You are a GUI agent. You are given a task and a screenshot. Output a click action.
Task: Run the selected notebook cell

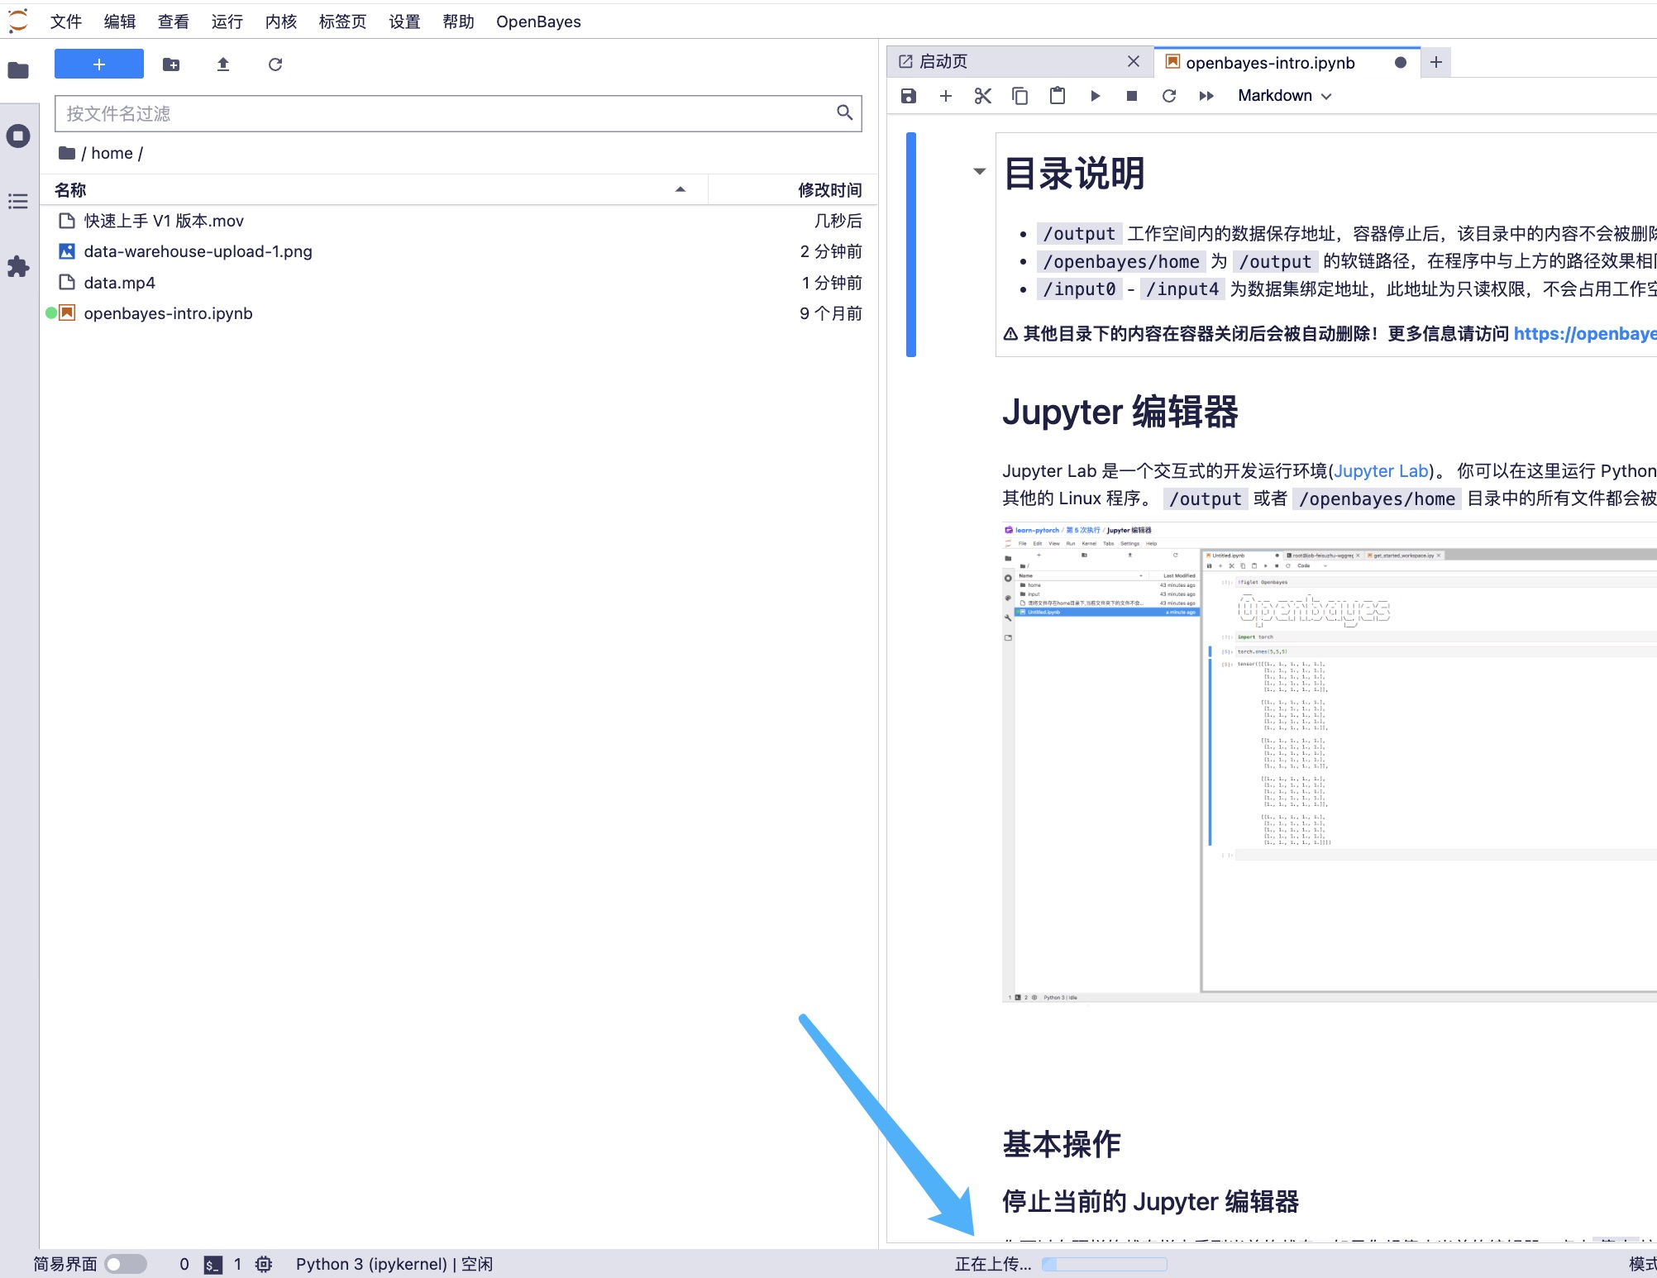tap(1095, 96)
